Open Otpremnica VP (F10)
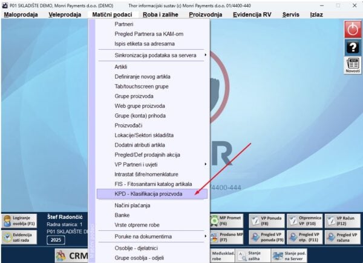 [x=304, y=220]
